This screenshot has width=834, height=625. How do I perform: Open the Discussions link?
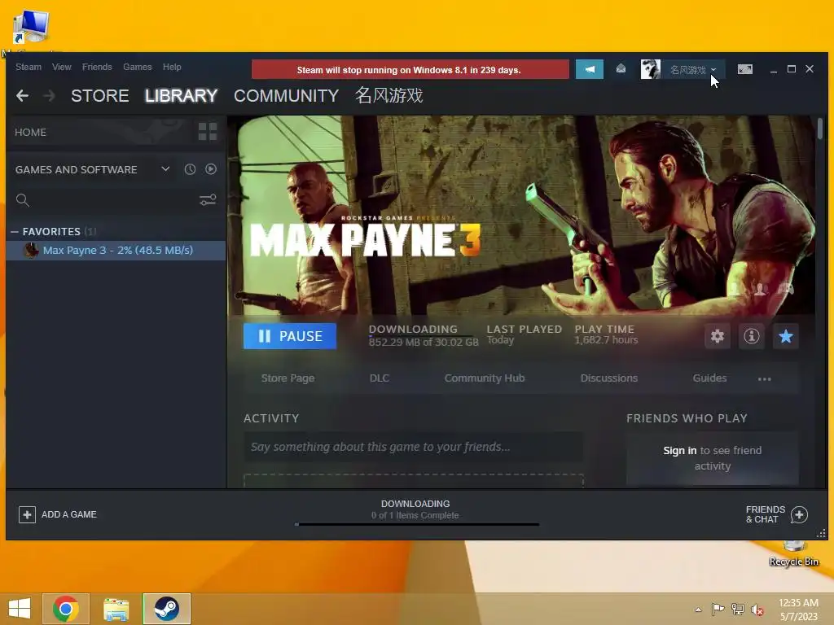pos(609,378)
